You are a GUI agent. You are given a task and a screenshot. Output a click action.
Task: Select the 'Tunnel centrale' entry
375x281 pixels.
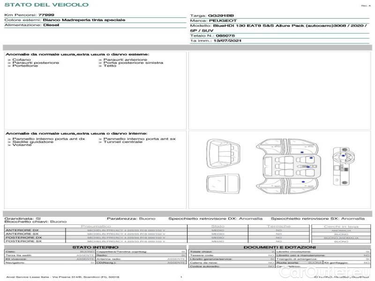point(123,142)
